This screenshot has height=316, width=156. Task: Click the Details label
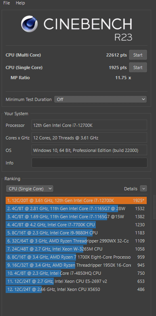pos(131,189)
